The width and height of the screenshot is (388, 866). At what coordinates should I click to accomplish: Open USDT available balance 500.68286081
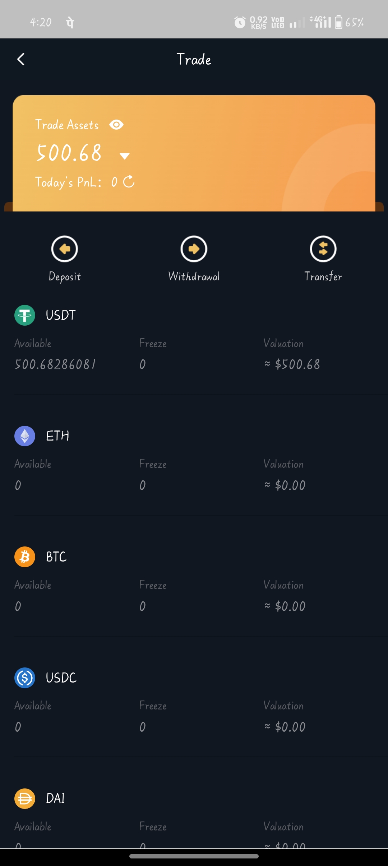tap(55, 364)
